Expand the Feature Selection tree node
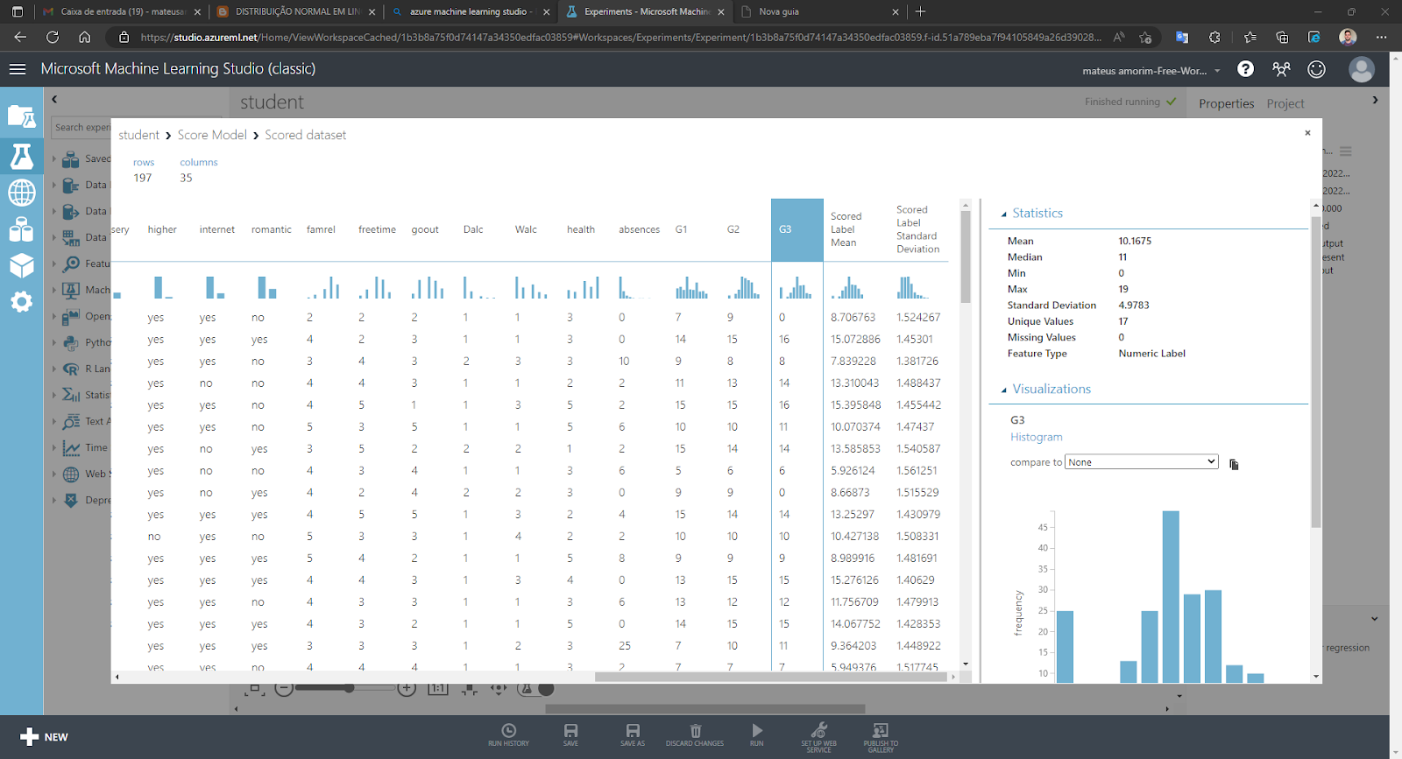1402x759 pixels. (54, 264)
